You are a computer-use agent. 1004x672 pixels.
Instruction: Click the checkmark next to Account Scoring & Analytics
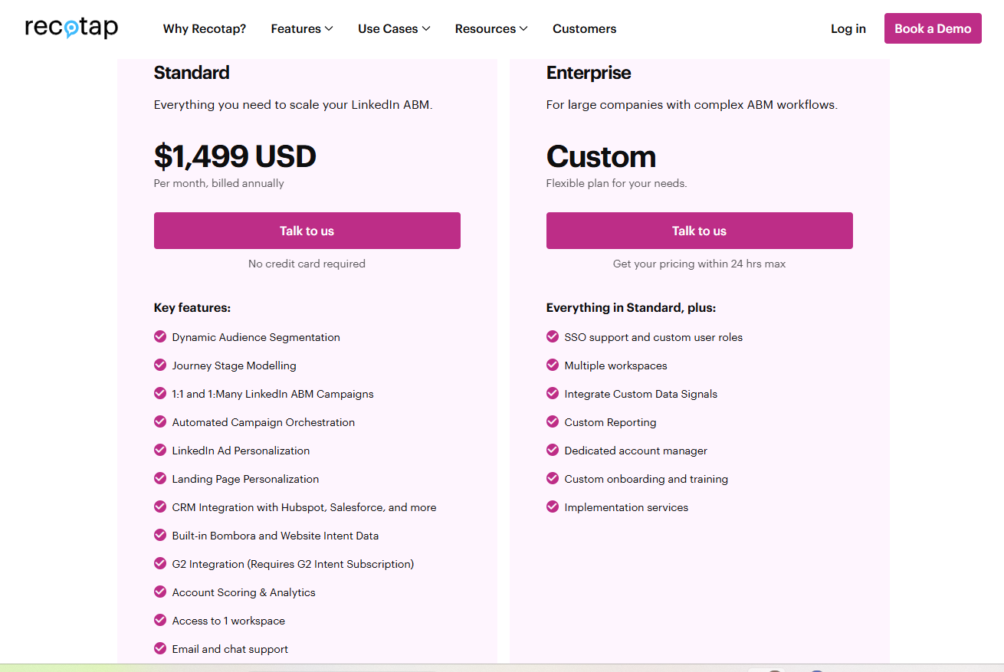(160, 592)
